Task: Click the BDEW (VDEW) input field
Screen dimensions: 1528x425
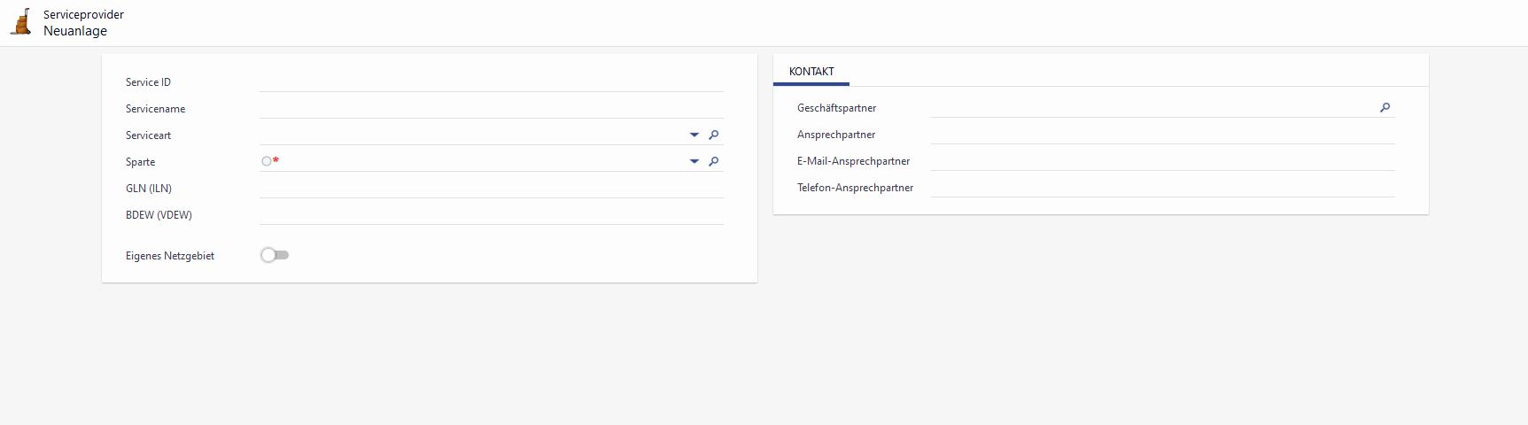Action: (491, 214)
